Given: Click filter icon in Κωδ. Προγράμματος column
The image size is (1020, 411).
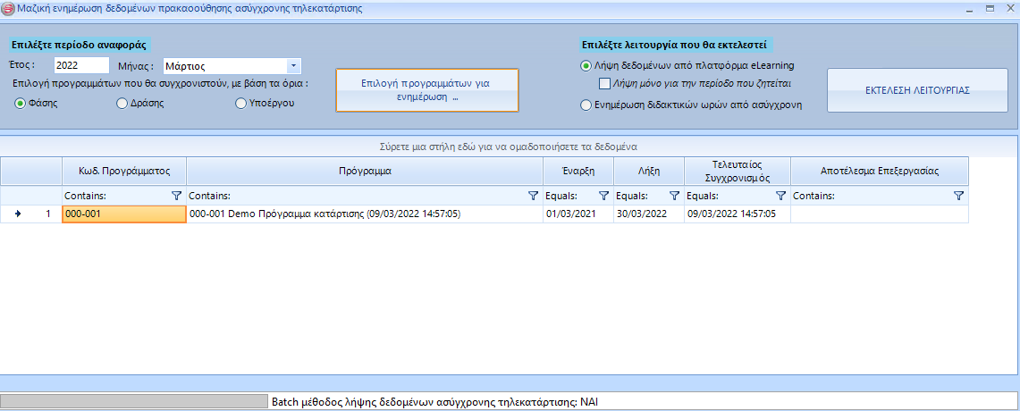Looking at the screenshot, I should pos(176,196).
